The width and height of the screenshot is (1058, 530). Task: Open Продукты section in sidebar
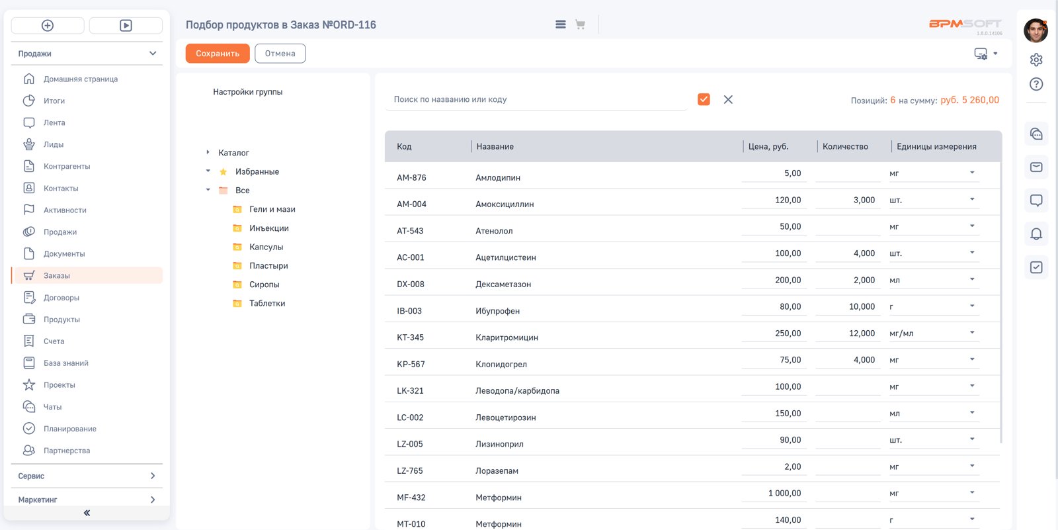(61, 320)
